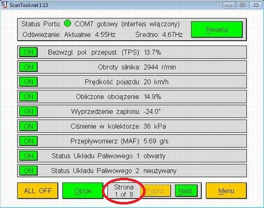Toggle Ciśnienie w kolektorze sensor
The width and height of the screenshot is (264, 208).
point(29,126)
